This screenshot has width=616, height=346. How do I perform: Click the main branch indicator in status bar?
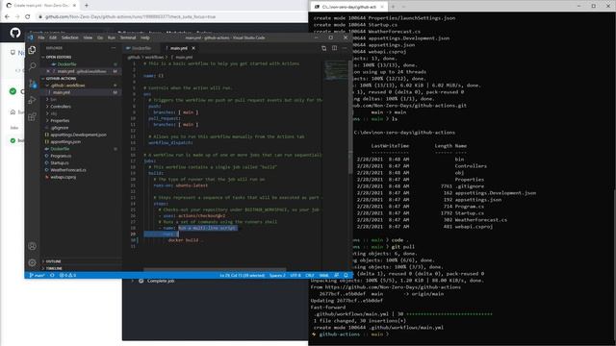click(x=37, y=276)
